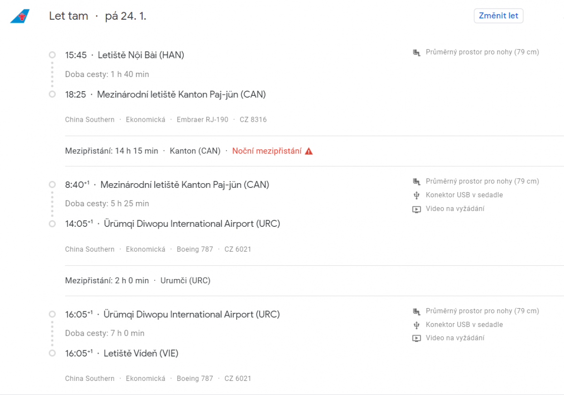The width and height of the screenshot is (564, 395).
Task: Click video on demand icon for Ürümqi to Vídeň segment
Action: click(x=416, y=339)
